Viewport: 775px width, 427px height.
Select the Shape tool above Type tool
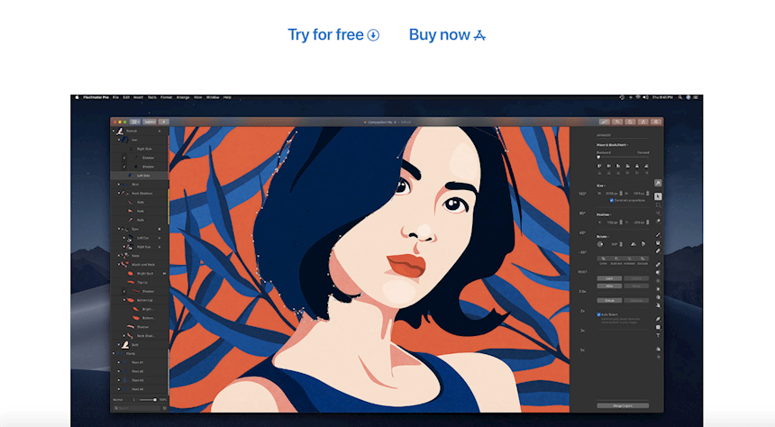[658, 327]
